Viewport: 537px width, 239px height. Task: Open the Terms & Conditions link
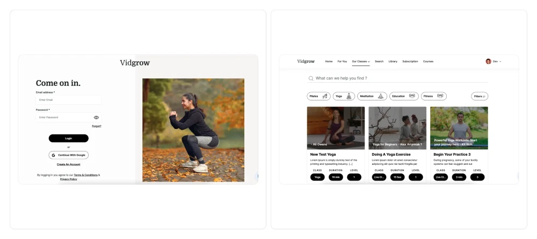(x=85, y=175)
